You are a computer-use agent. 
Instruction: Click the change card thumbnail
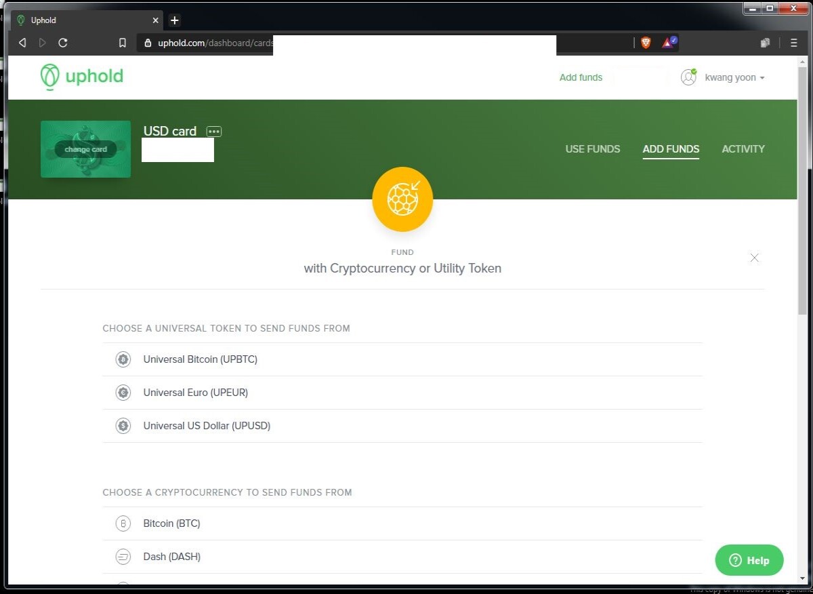(85, 149)
